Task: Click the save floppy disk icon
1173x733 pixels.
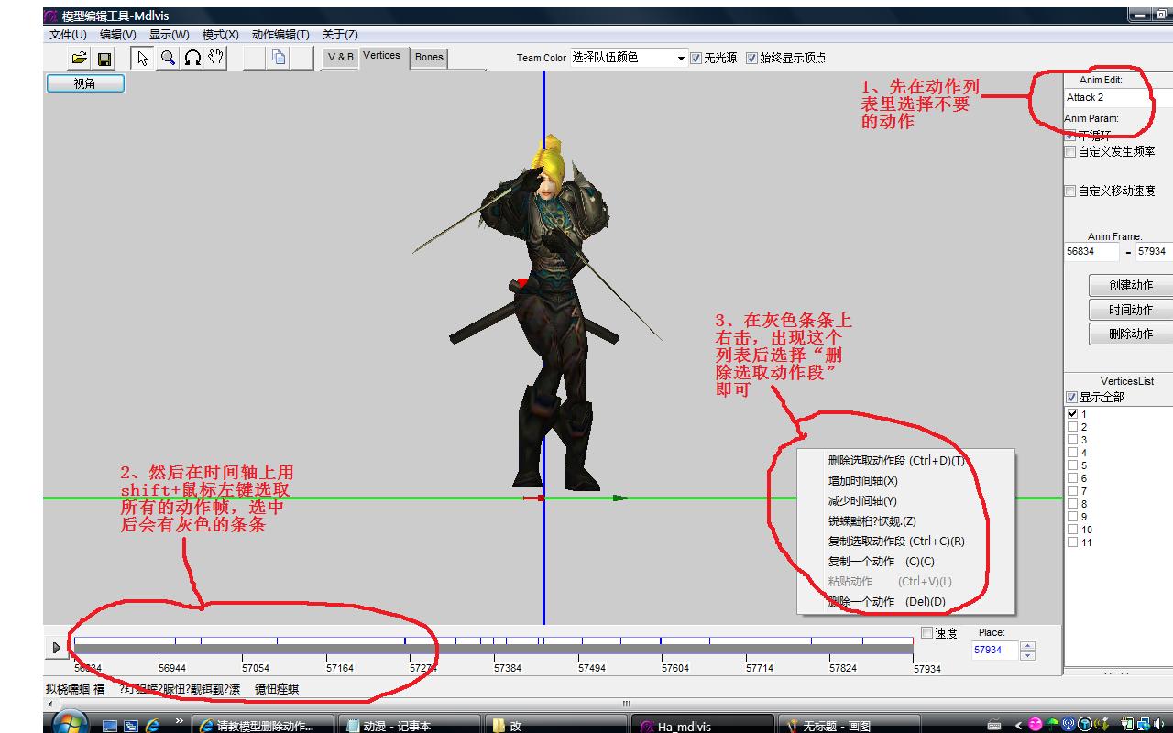Action: tap(104, 59)
